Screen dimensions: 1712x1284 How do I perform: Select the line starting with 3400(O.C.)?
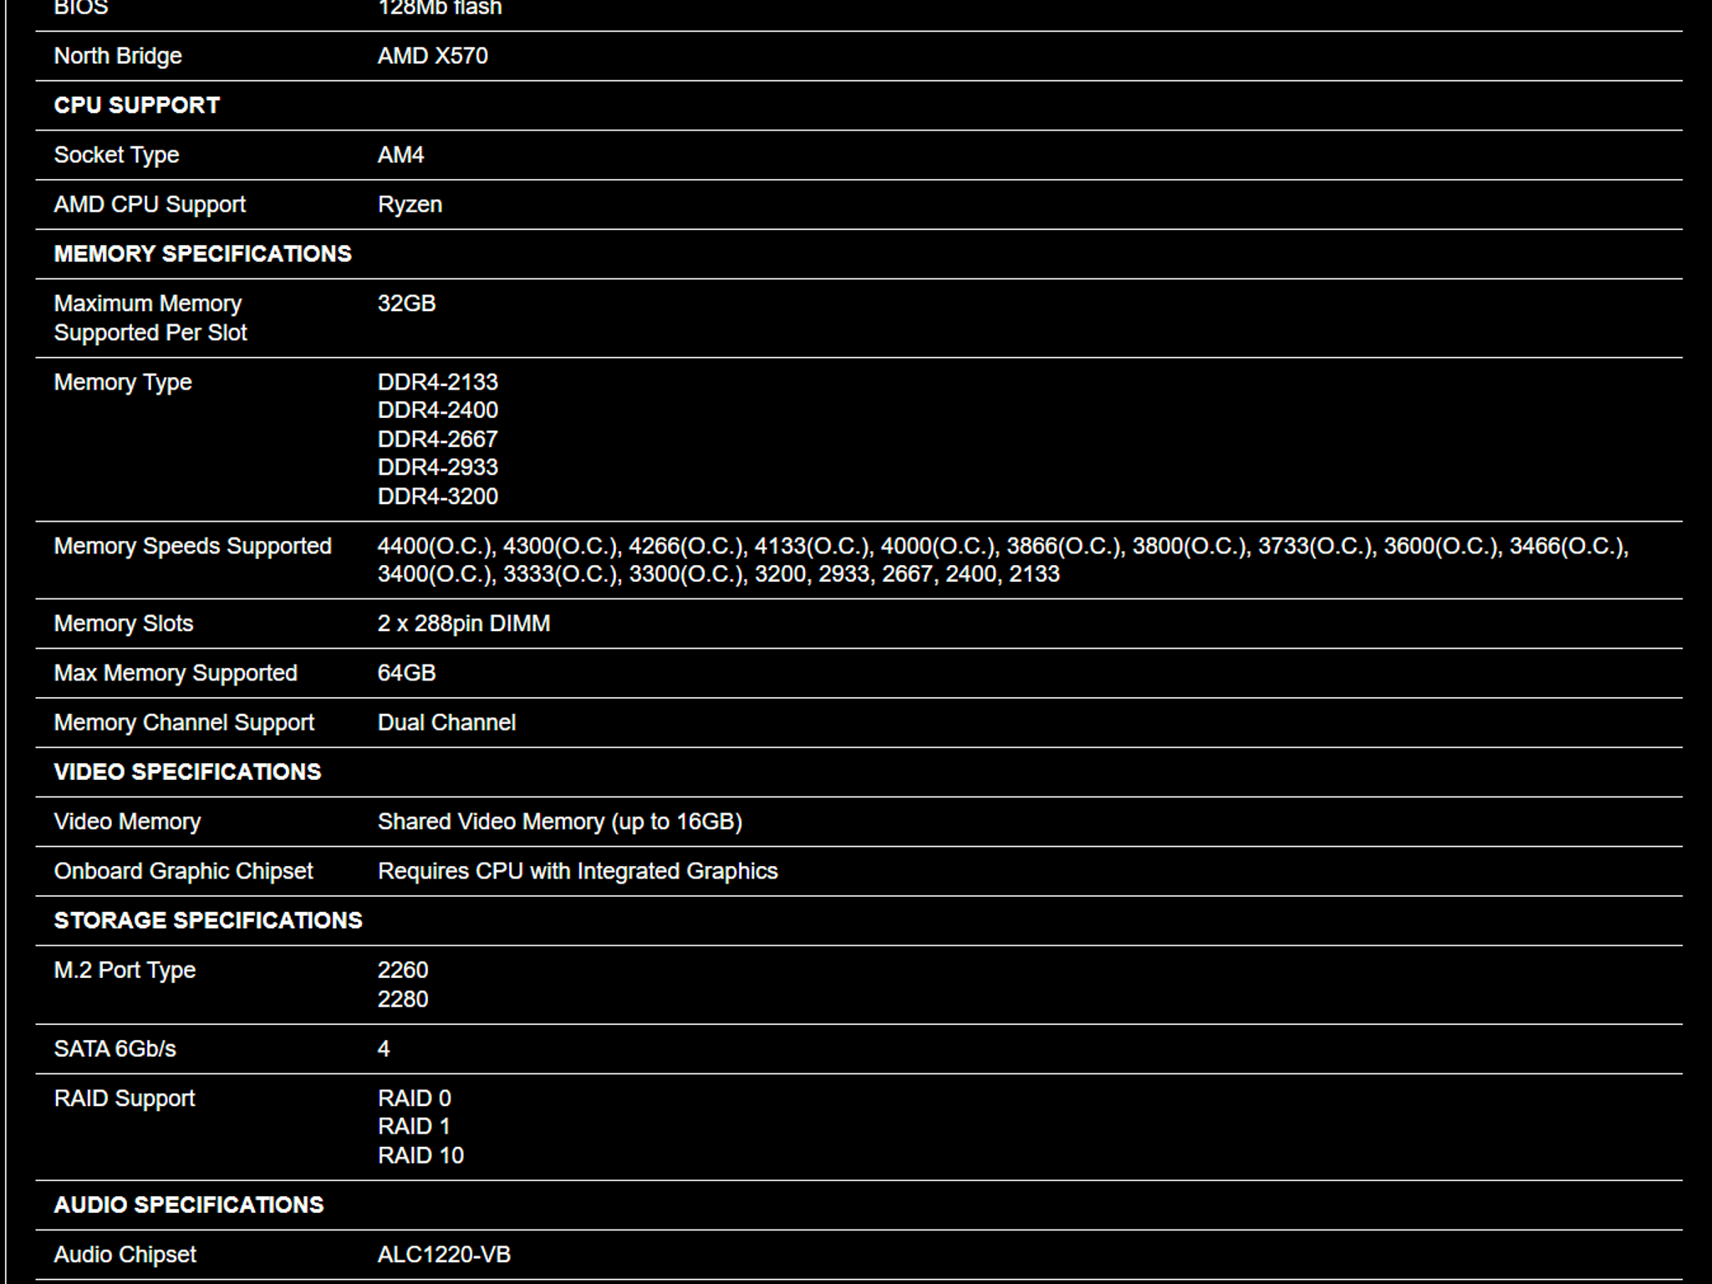[x=719, y=575]
